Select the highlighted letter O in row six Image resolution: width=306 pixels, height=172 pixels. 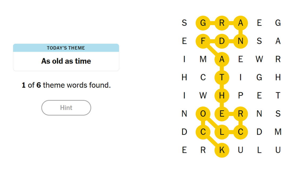click(x=203, y=114)
